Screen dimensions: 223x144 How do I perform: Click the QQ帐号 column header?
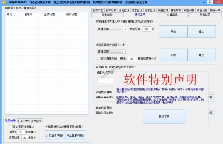point(28,14)
